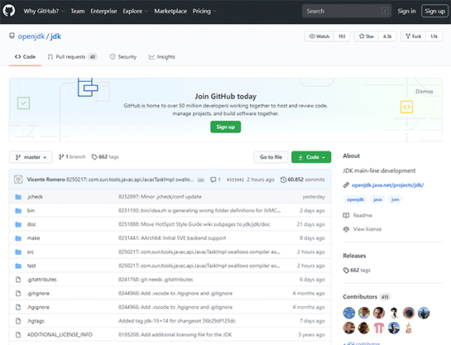View the 1 branch link
Image resolution: width=451 pixels, height=345 pixels.
[72, 157]
